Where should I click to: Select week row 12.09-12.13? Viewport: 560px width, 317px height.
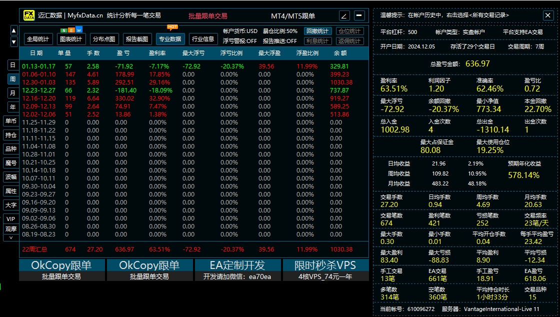click(x=194, y=106)
